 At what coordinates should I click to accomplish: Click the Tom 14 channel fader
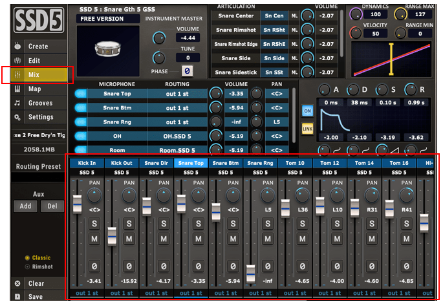354,208
